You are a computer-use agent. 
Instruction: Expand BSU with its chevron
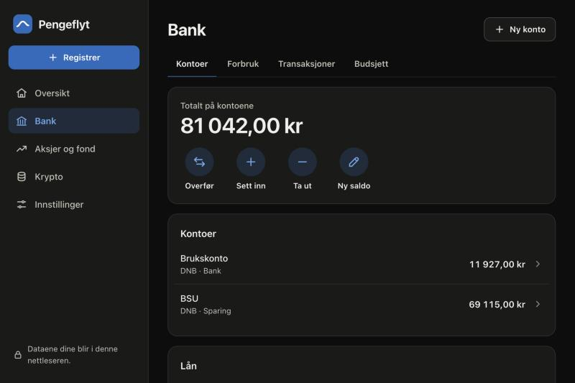[538, 304]
